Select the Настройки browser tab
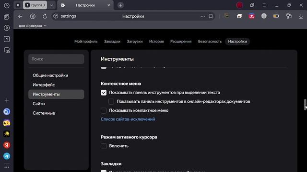Screen dimensions: 307x172 tap(85, 5)
